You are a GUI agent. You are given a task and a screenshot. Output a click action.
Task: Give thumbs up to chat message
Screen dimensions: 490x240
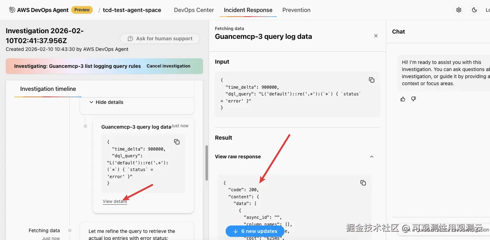click(x=402, y=99)
